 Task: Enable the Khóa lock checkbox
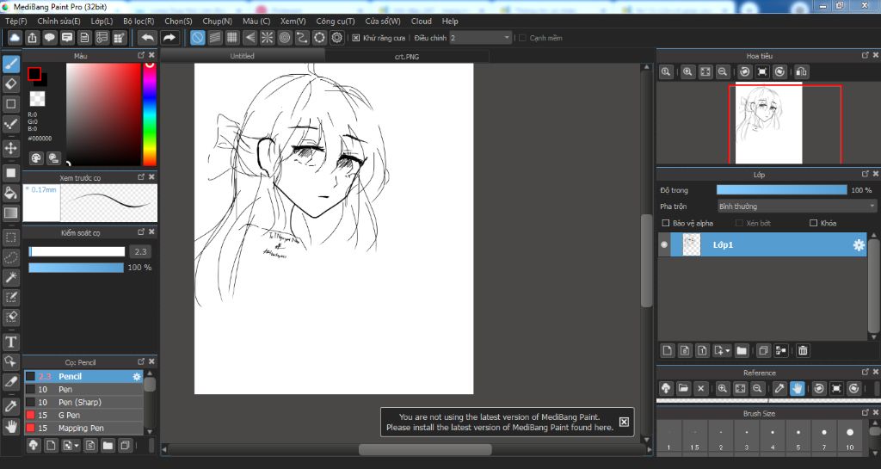pyautogui.click(x=813, y=223)
